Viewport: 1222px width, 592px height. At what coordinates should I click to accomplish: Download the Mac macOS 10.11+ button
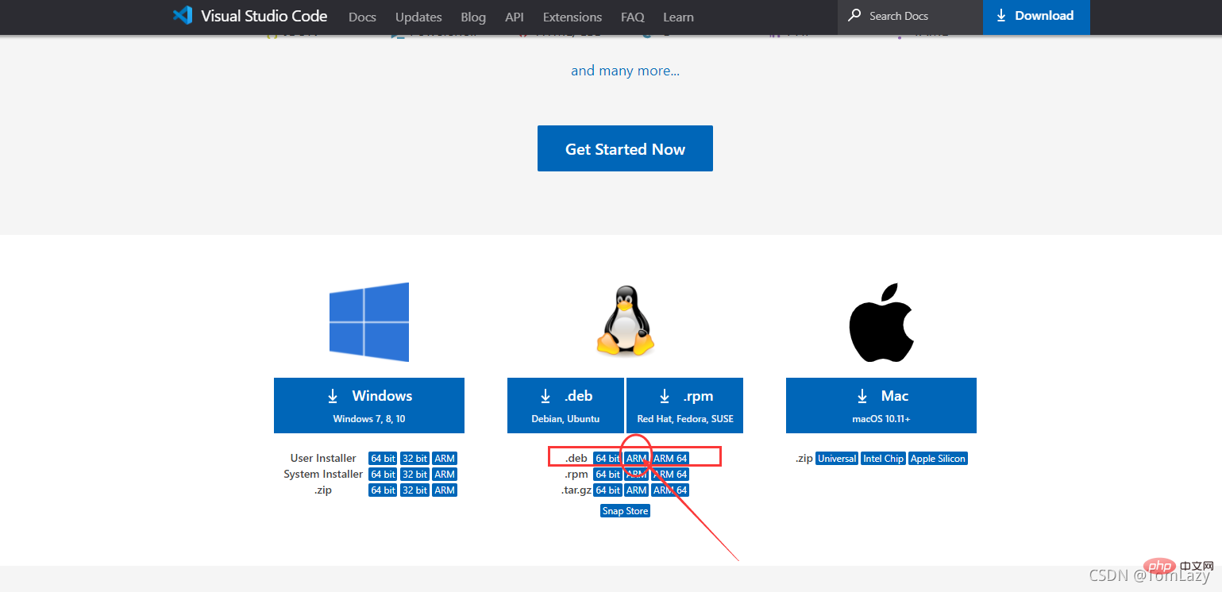[881, 406]
